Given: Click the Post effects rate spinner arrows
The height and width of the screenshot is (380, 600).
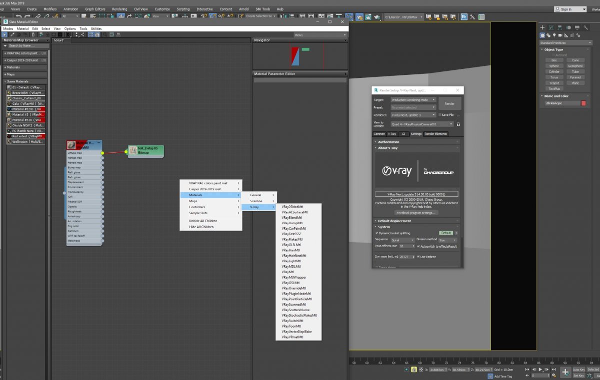Looking at the screenshot, I should point(413,246).
